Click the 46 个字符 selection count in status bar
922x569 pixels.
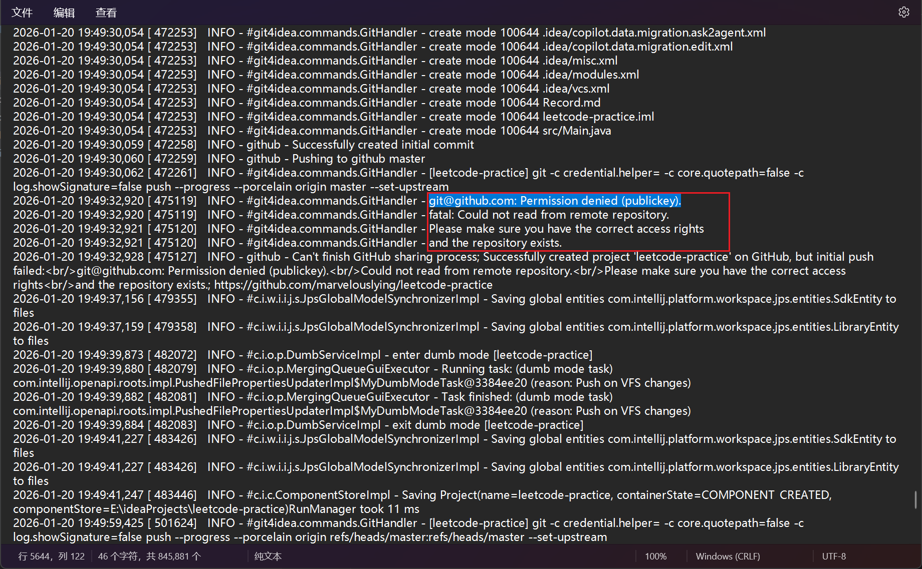point(149,556)
